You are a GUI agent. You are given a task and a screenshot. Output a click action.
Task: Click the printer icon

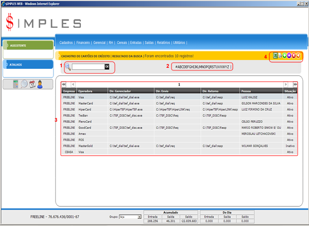click(x=280, y=55)
